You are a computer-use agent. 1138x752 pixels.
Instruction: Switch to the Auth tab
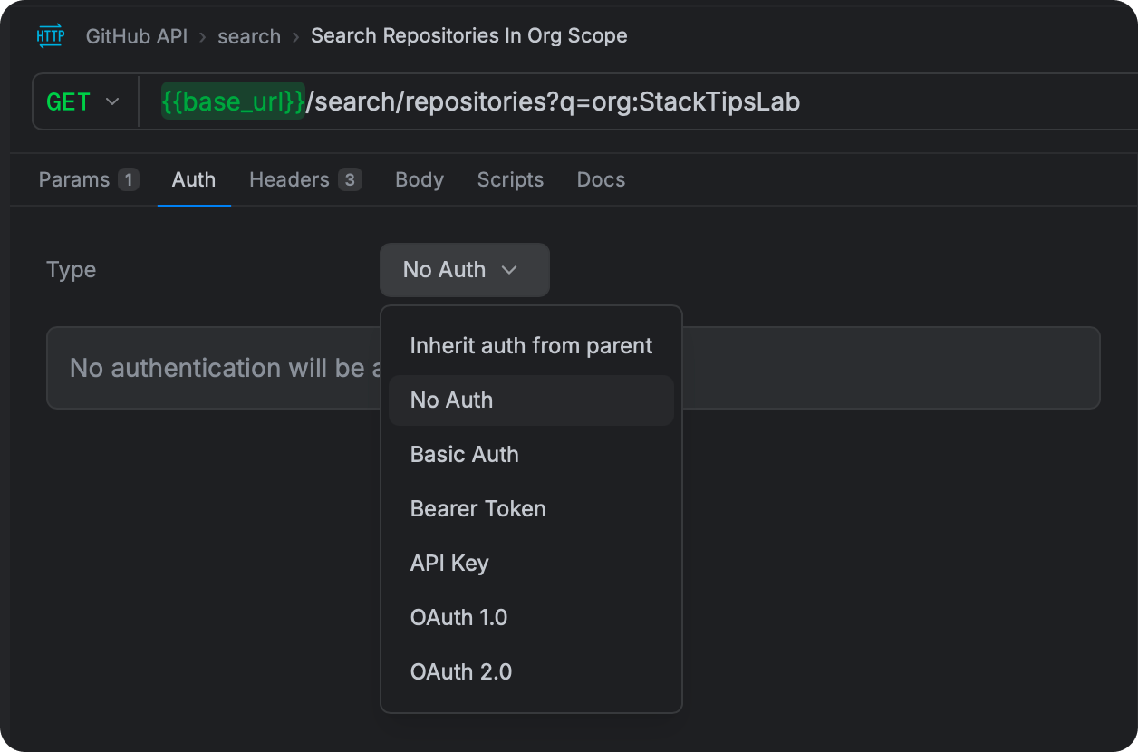(194, 179)
